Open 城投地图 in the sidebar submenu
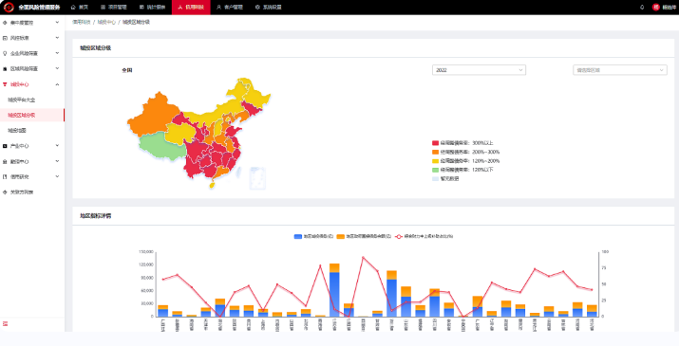Image resolution: width=679 pixels, height=346 pixels. 17,130
